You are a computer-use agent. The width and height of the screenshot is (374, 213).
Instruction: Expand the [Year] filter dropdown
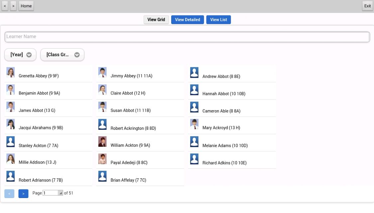[x=20, y=55]
